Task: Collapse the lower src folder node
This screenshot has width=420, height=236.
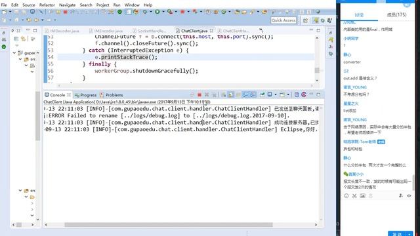Action: coord(20,191)
